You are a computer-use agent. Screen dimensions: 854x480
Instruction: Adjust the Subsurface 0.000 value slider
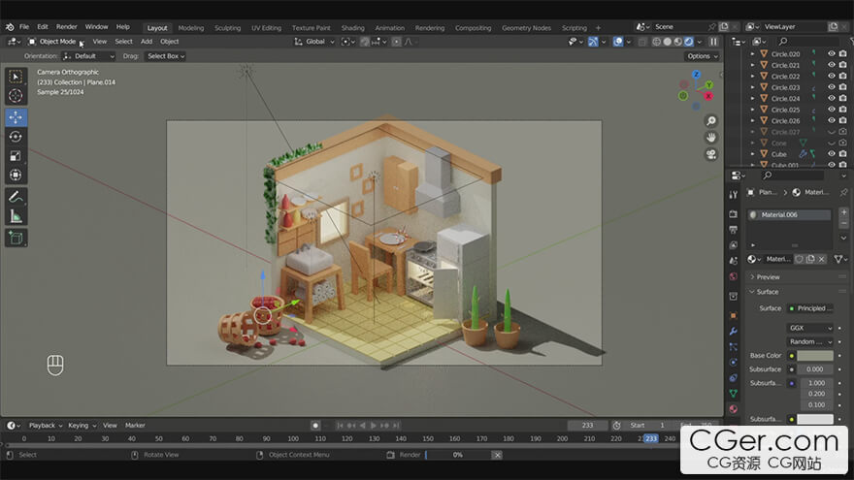[815, 369]
